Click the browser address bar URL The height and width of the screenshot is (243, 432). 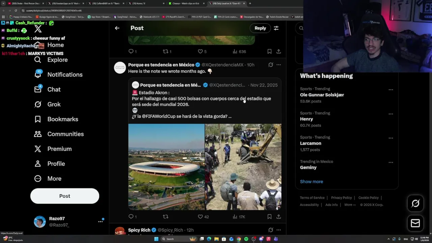click(54, 10)
